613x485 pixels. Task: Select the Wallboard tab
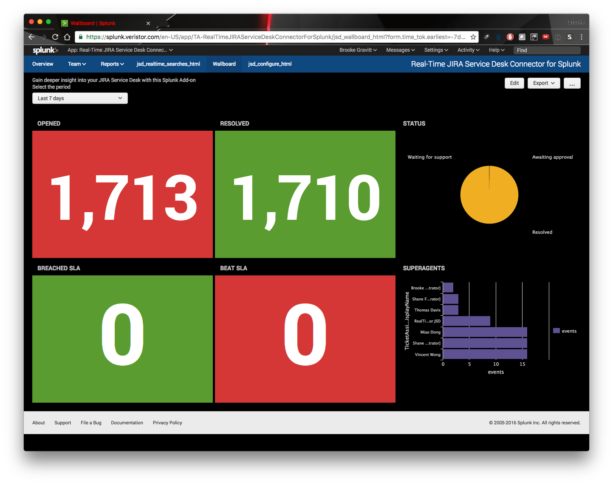click(224, 64)
